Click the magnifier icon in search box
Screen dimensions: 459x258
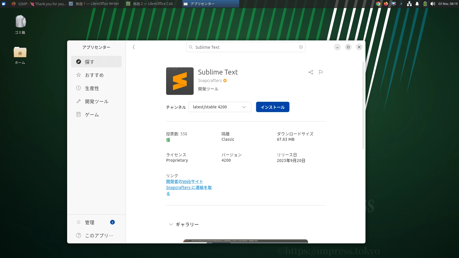point(191,47)
